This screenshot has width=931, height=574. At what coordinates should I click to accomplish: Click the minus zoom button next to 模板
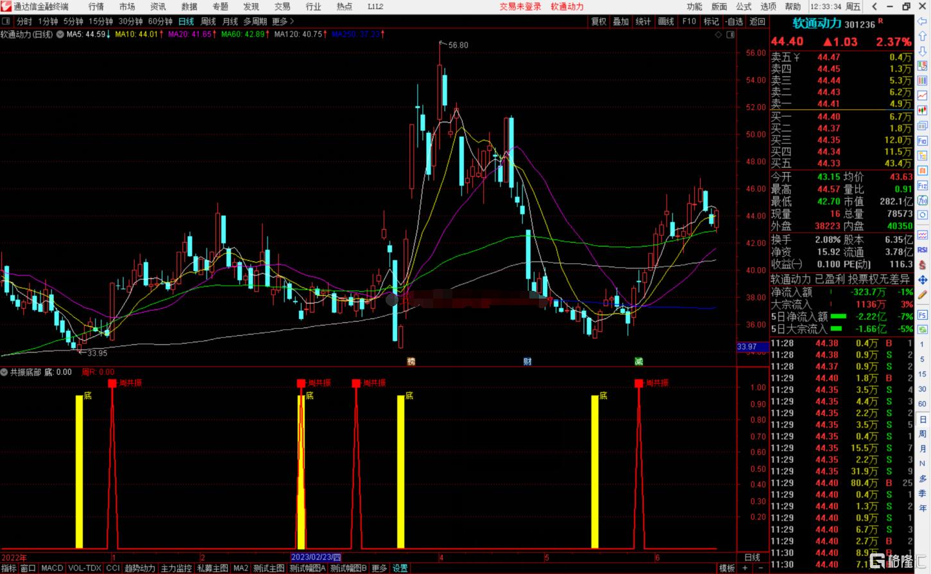pyautogui.click(x=760, y=568)
